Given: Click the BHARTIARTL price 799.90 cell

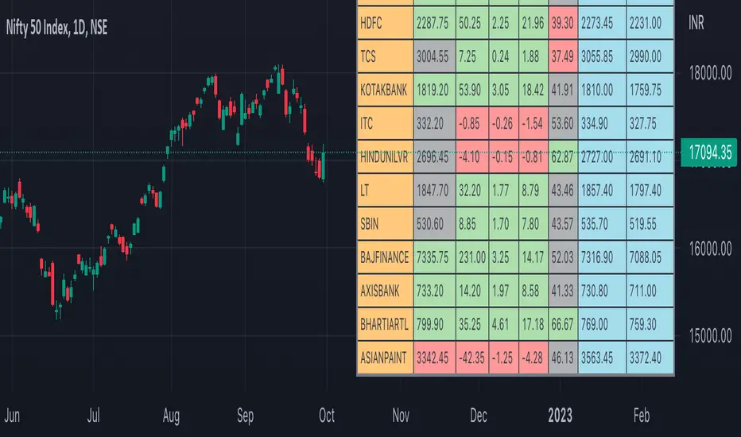Looking at the screenshot, I should [433, 324].
